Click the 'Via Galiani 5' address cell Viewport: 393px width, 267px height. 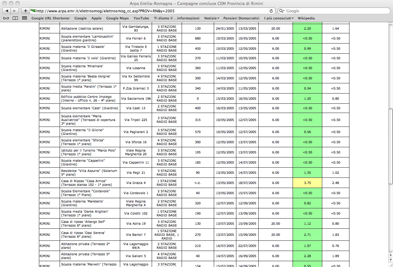point(136,256)
